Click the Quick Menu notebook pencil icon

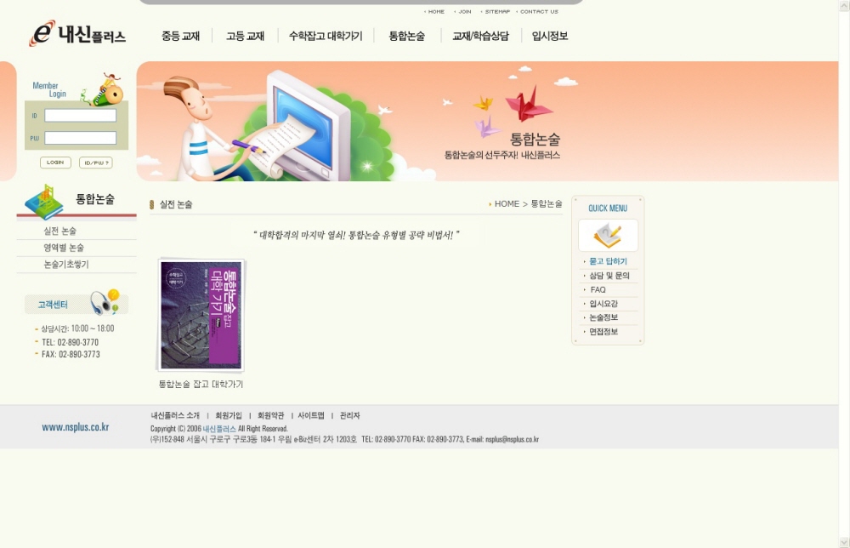tap(608, 235)
